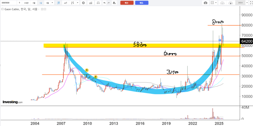Click the 64200 current price label
The image size is (253, 126).
click(x=247, y=41)
